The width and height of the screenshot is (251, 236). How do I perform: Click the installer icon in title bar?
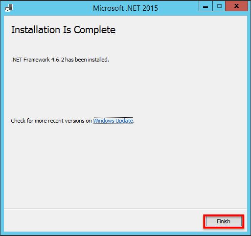9,8
